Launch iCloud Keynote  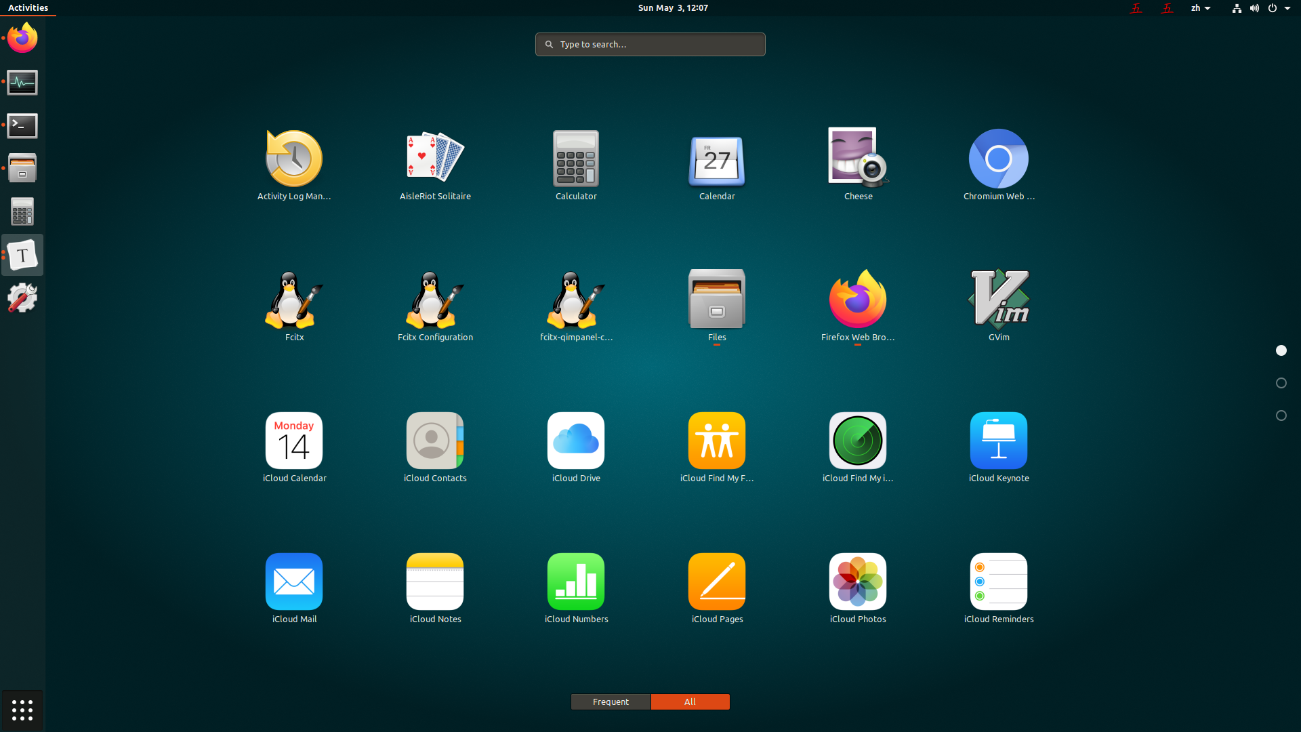tap(999, 441)
